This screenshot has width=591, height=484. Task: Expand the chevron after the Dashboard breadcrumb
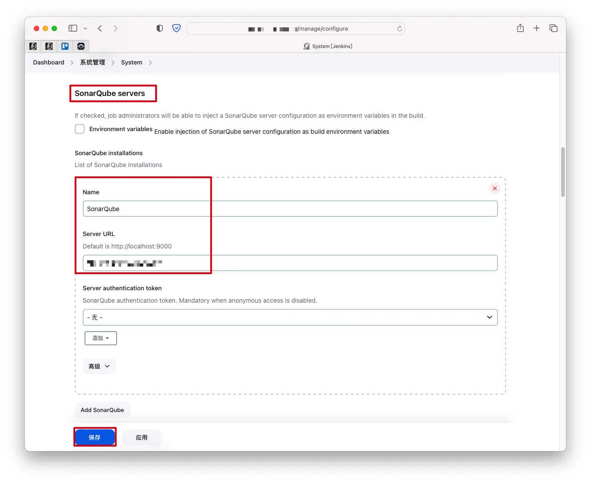pyautogui.click(x=72, y=63)
